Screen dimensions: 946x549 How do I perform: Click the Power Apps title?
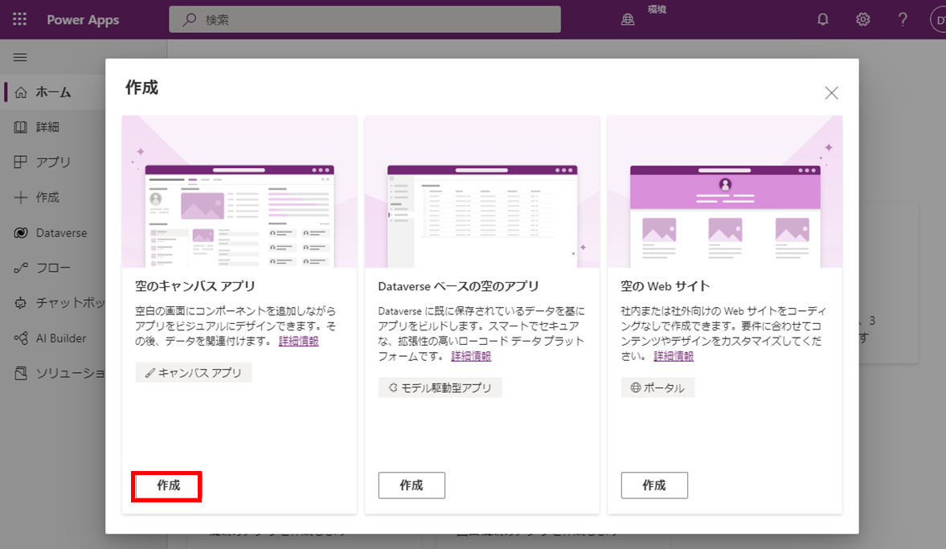pyautogui.click(x=84, y=20)
